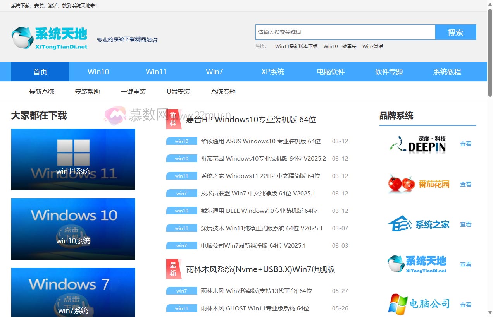Open 查看 link beside DEEPIN
The height and width of the screenshot is (317, 493).
tap(465, 144)
